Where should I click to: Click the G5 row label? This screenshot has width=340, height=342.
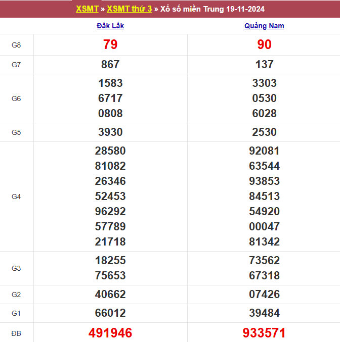point(16,132)
